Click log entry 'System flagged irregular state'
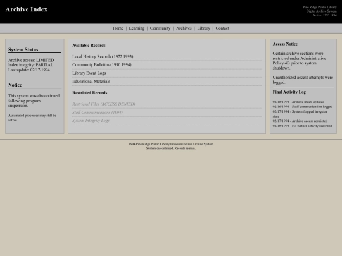342x256 pixels. 300,114
